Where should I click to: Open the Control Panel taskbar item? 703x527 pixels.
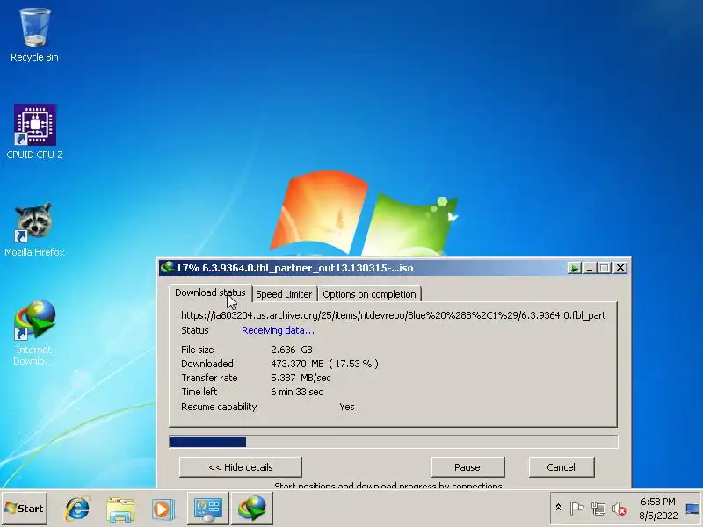click(207, 509)
